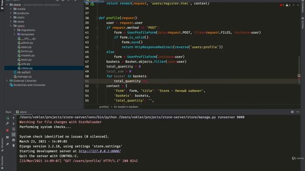Open tests.py file

(25, 60)
